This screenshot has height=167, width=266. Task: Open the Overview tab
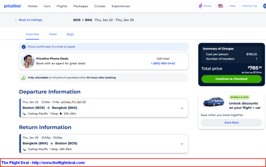click(x=33, y=34)
